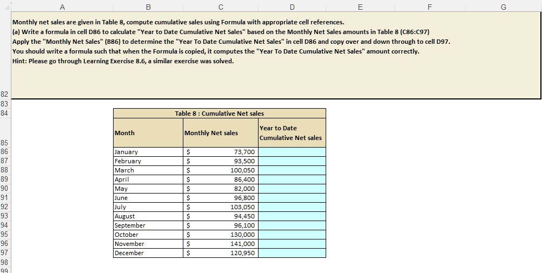Click the March cell

pyautogui.click(x=148, y=170)
